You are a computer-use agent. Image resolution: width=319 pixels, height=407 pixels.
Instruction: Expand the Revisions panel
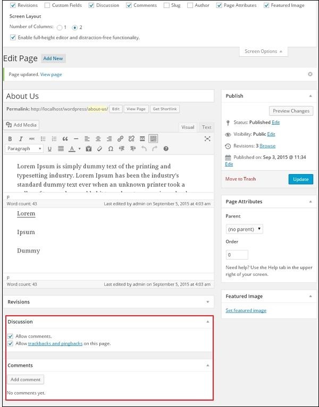207,302
